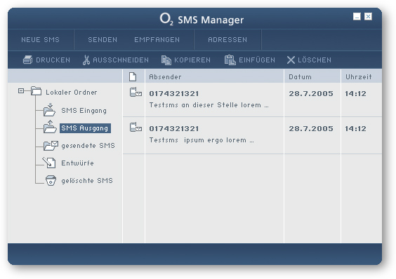Open the NEUE SMS menu
The image size is (396, 279).
tap(41, 39)
